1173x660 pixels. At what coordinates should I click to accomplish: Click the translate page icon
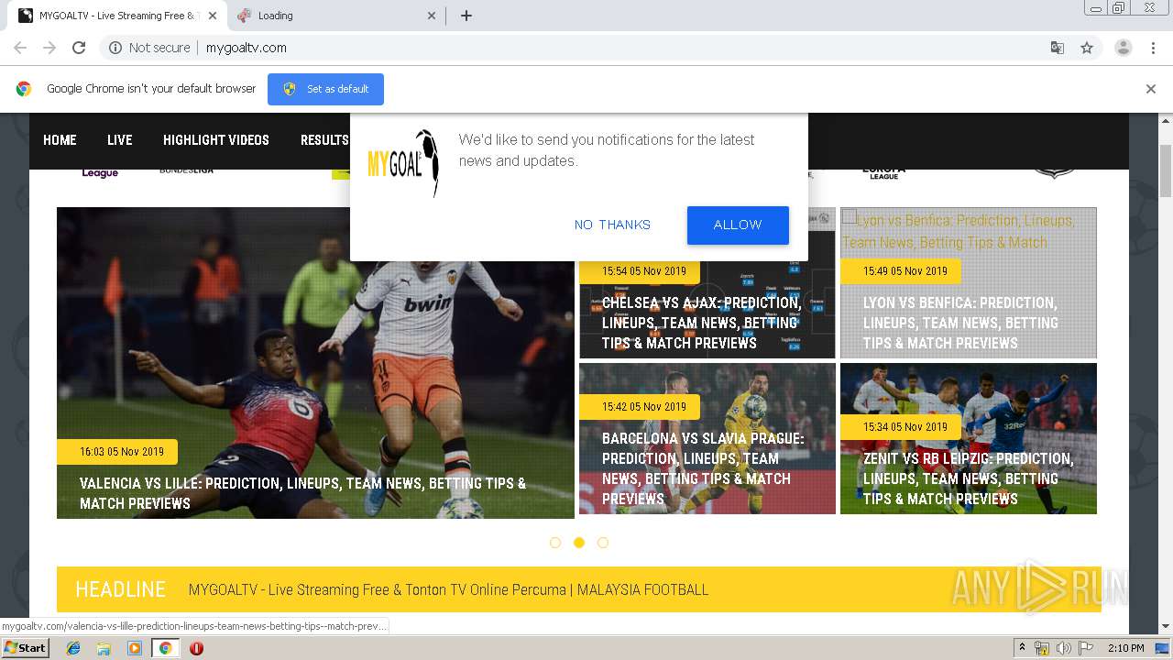[x=1058, y=48]
